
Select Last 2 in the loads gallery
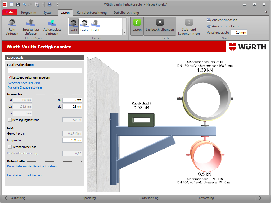click(84, 26)
